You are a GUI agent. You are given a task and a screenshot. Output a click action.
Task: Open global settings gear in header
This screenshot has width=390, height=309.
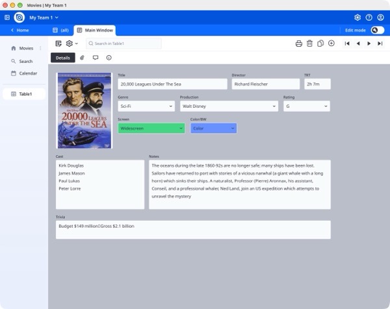pos(357,18)
